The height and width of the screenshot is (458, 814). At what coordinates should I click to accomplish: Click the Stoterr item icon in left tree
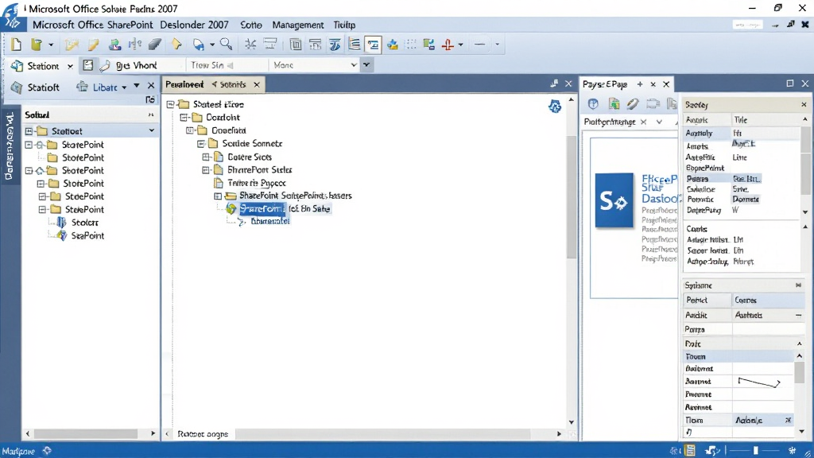(61, 223)
